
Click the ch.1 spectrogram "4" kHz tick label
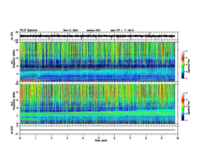(x=18, y=66)
